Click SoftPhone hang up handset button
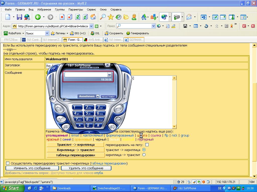This screenshot has width=257, height=192. tap(118, 108)
